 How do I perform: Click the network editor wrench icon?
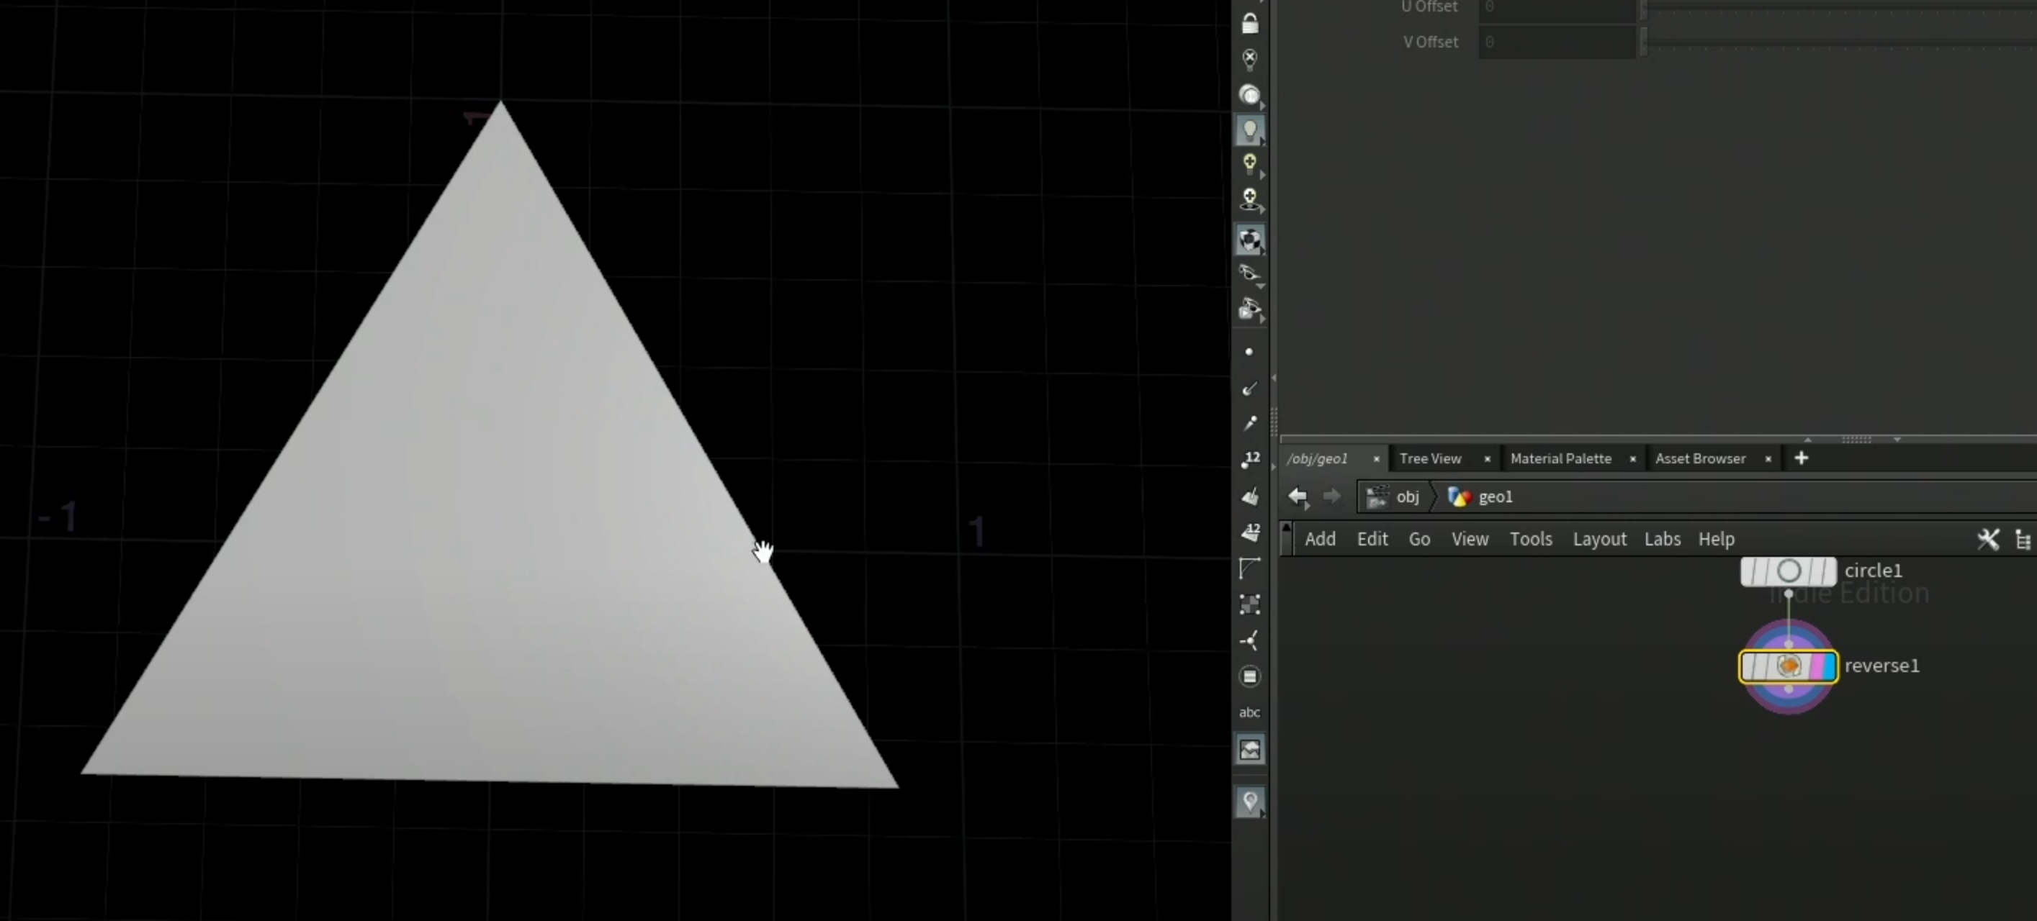(x=1988, y=540)
